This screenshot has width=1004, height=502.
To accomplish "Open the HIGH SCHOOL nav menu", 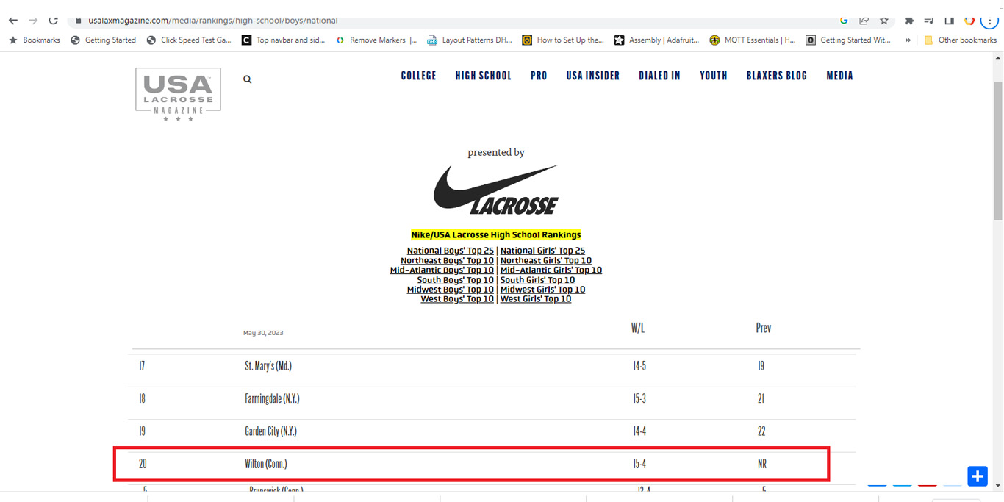I will (x=483, y=76).
